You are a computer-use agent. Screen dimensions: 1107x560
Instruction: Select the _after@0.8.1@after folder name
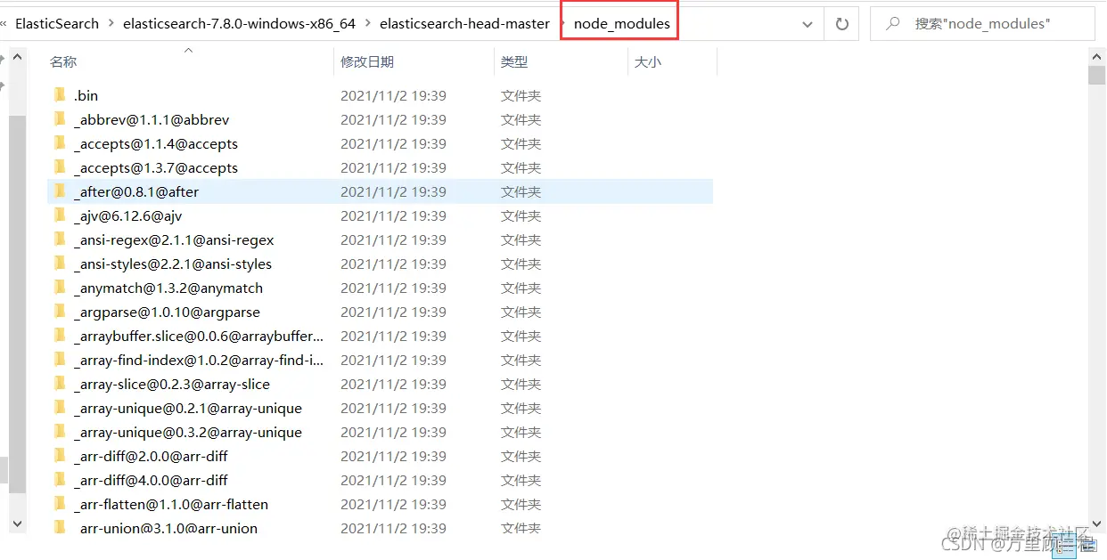[x=136, y=191]
